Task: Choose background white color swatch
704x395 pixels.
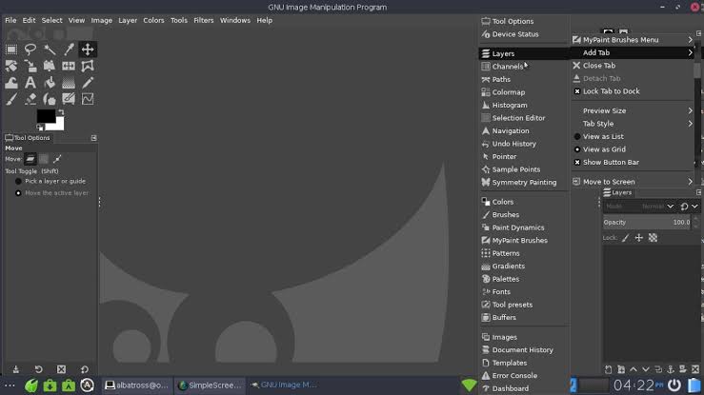Action: point(59,124)
